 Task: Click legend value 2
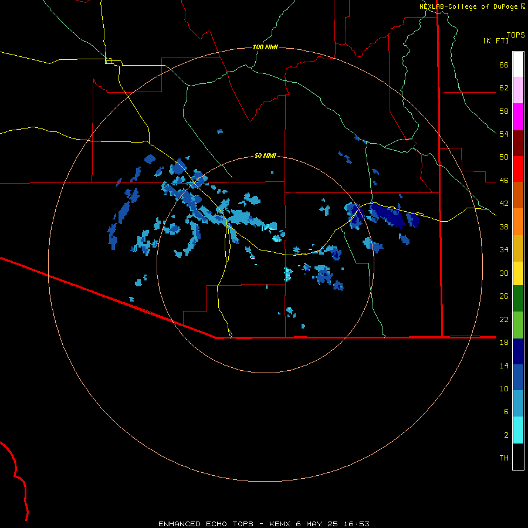506,435
